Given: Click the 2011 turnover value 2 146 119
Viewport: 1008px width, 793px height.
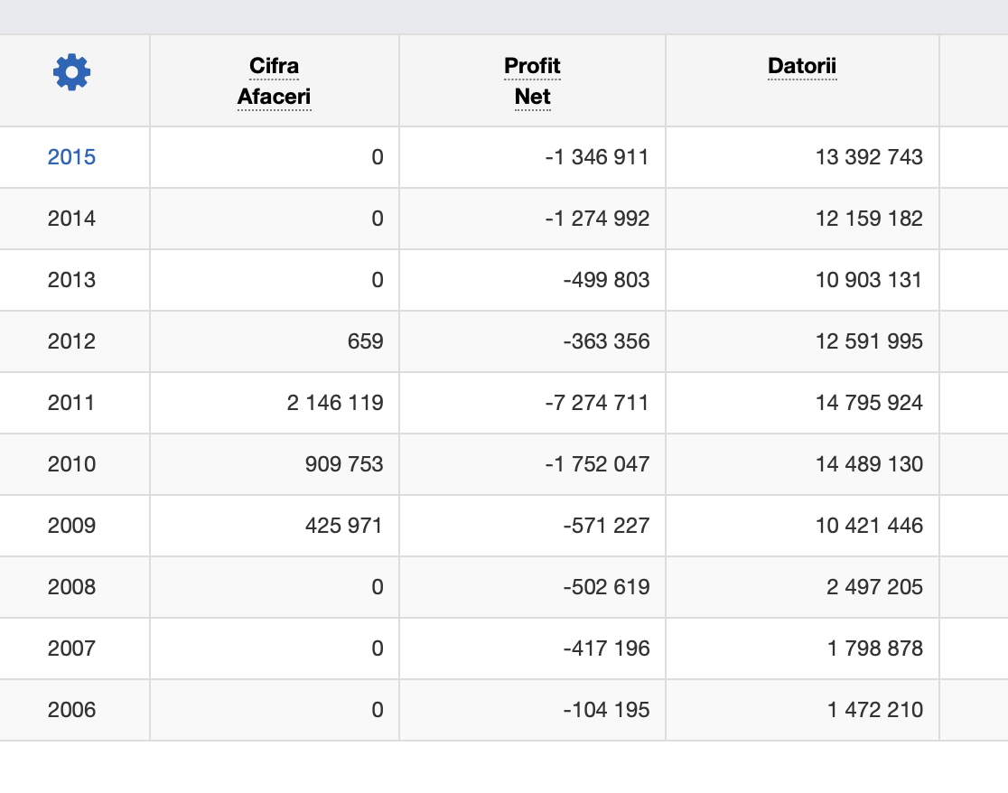Looking at the screenshot, I should point(335,403).
